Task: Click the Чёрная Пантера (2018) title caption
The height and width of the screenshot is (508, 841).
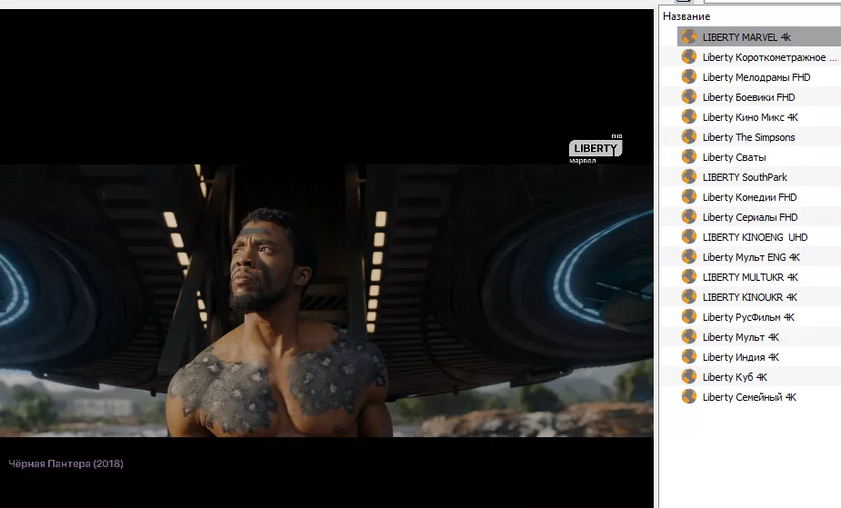Action: 66,464
